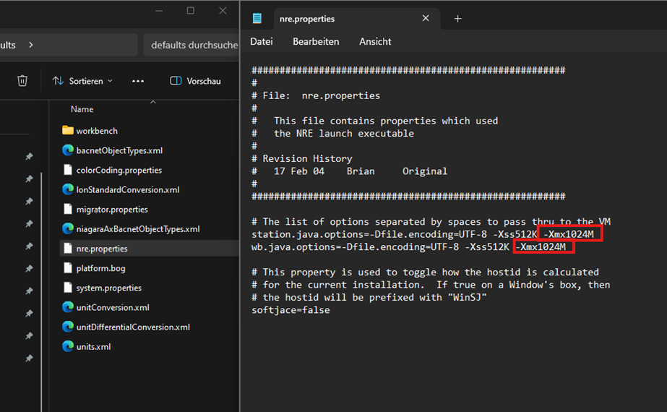Click the '# Revision History' line

pyautogui.click(x=301, y=158)
